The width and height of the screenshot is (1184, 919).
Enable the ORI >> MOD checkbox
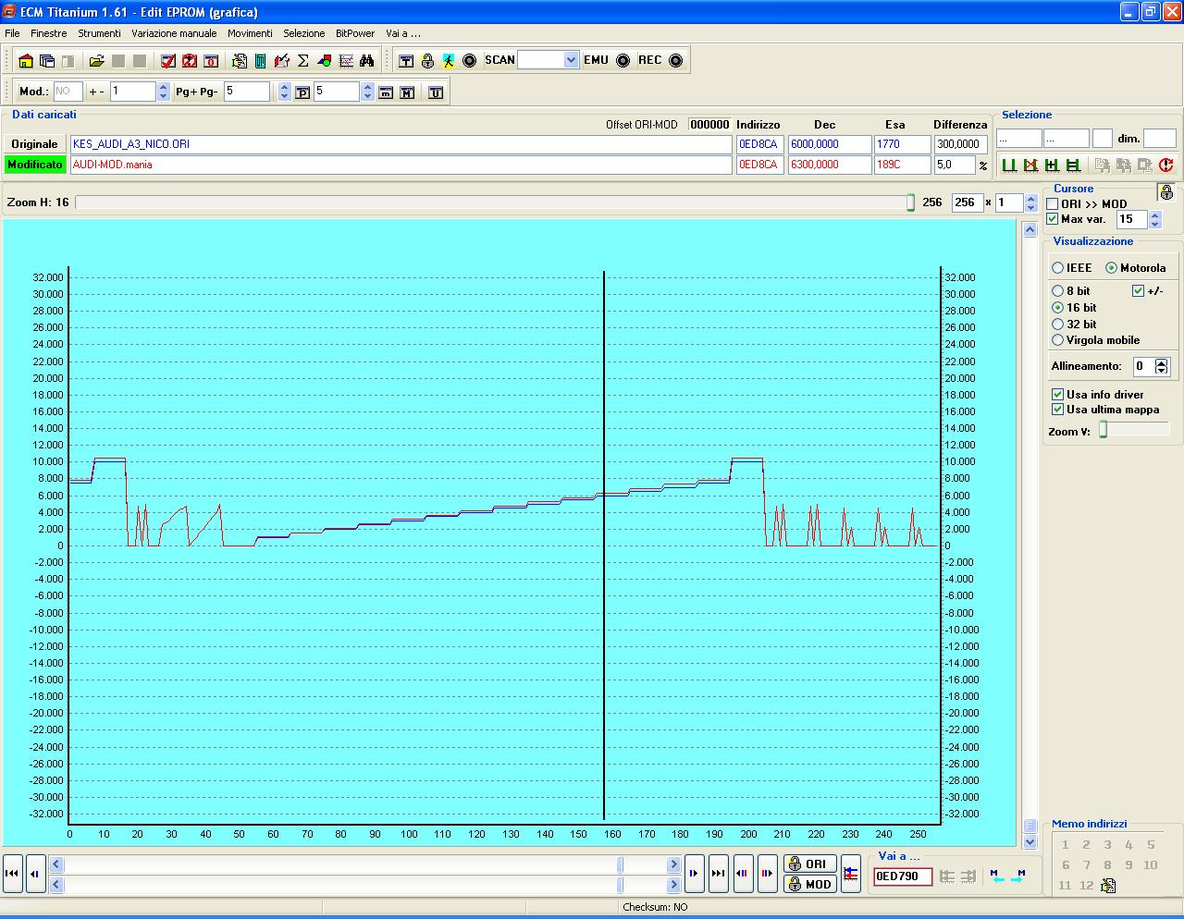[1053, 204]
